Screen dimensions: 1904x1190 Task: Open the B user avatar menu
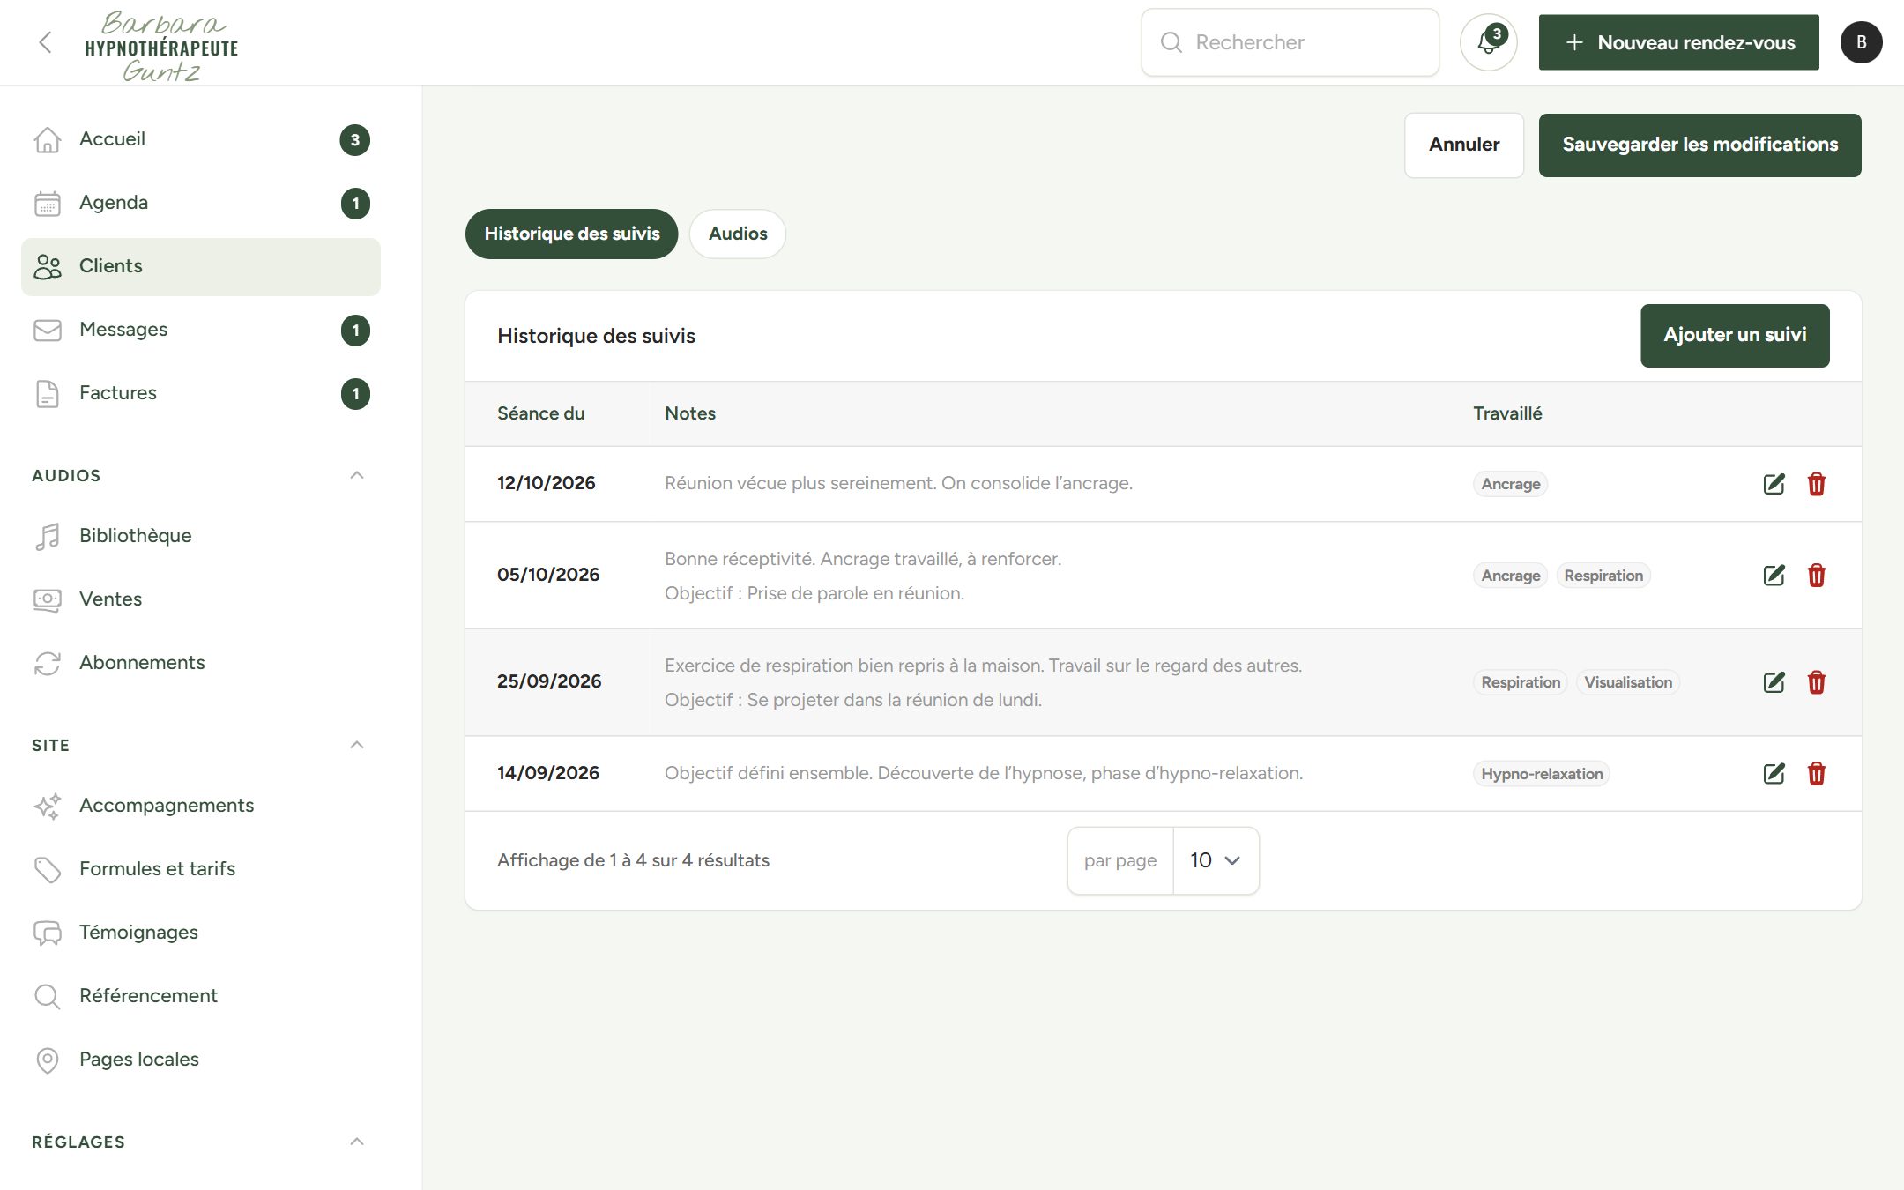[x=1861, y=42]
